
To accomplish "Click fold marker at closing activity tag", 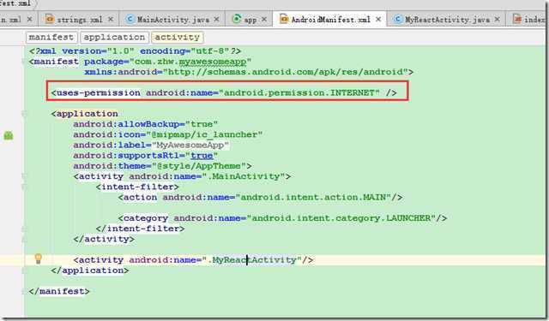I will point(24,240).
